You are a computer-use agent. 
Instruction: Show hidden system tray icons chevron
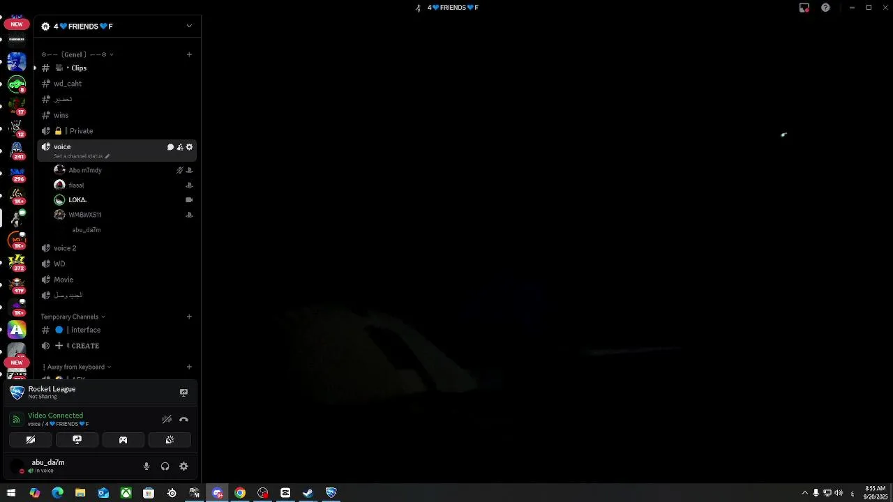coord(804,493)
